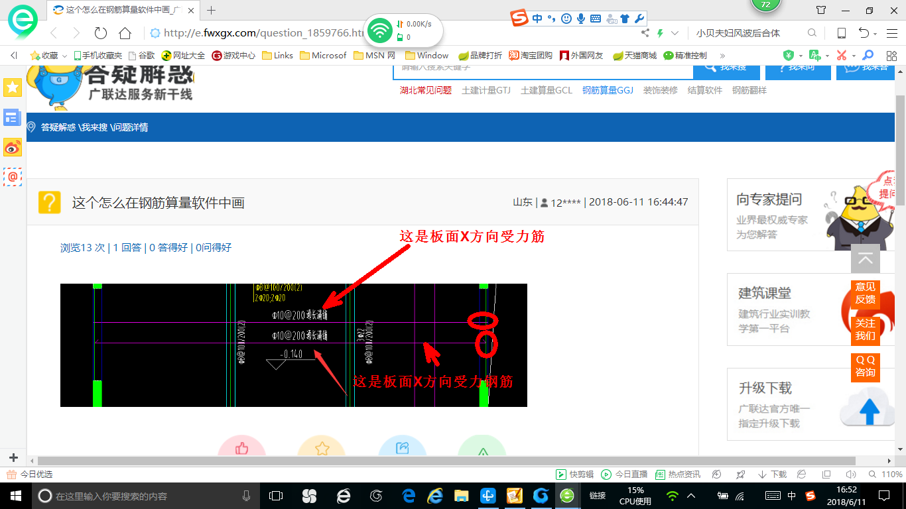Show more bookmarks with the chevron

(722, 56)
